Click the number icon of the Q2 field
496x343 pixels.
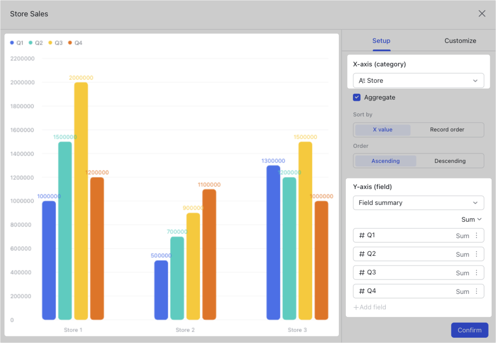click(x=362, y=254)
